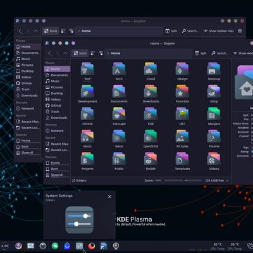Click the System Settings sliders thumbnail in popup
253x253 pixels.
80,220
